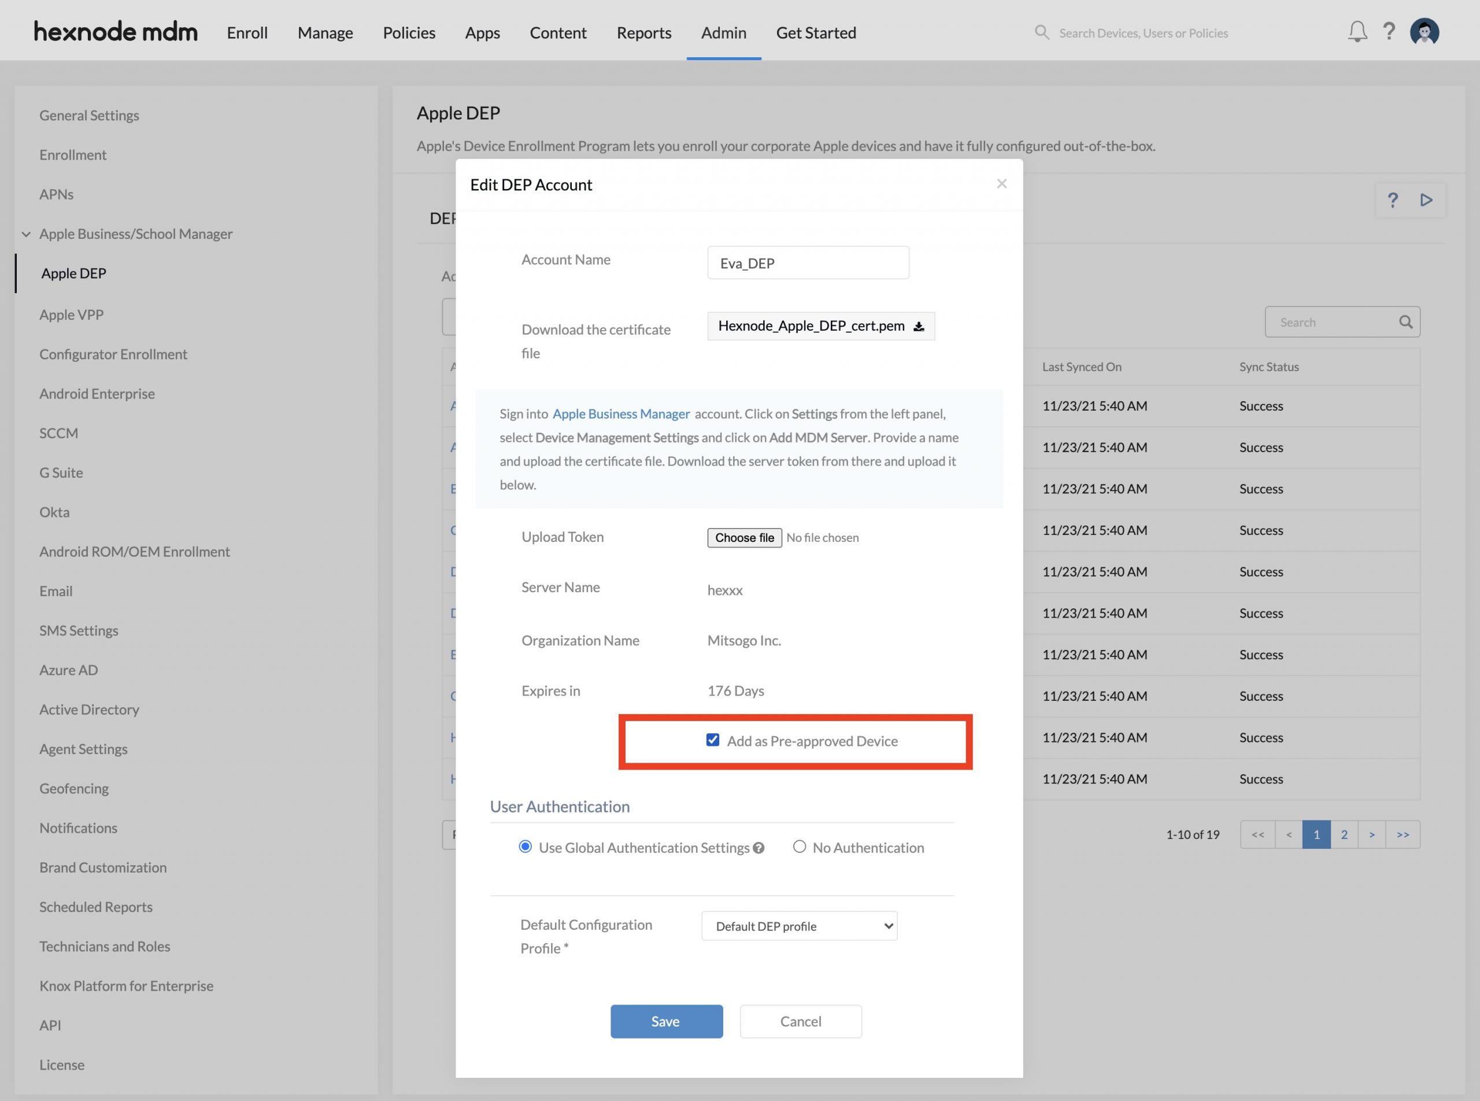
Task: Select the Admin tab
Action: 724,32
